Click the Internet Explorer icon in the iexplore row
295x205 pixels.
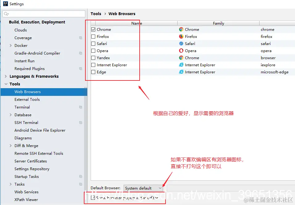[x=181, y=65]
